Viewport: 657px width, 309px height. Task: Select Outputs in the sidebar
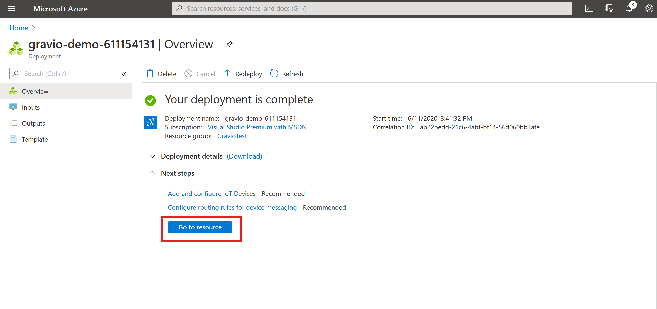tap(33, 123)
